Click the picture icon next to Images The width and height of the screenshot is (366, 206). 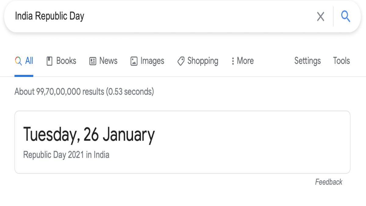coord(134,61)
